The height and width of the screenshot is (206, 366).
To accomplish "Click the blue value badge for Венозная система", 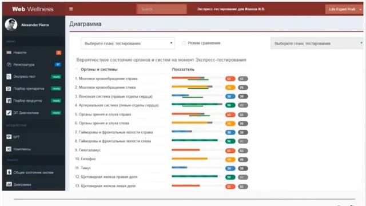I will [230, 97].
